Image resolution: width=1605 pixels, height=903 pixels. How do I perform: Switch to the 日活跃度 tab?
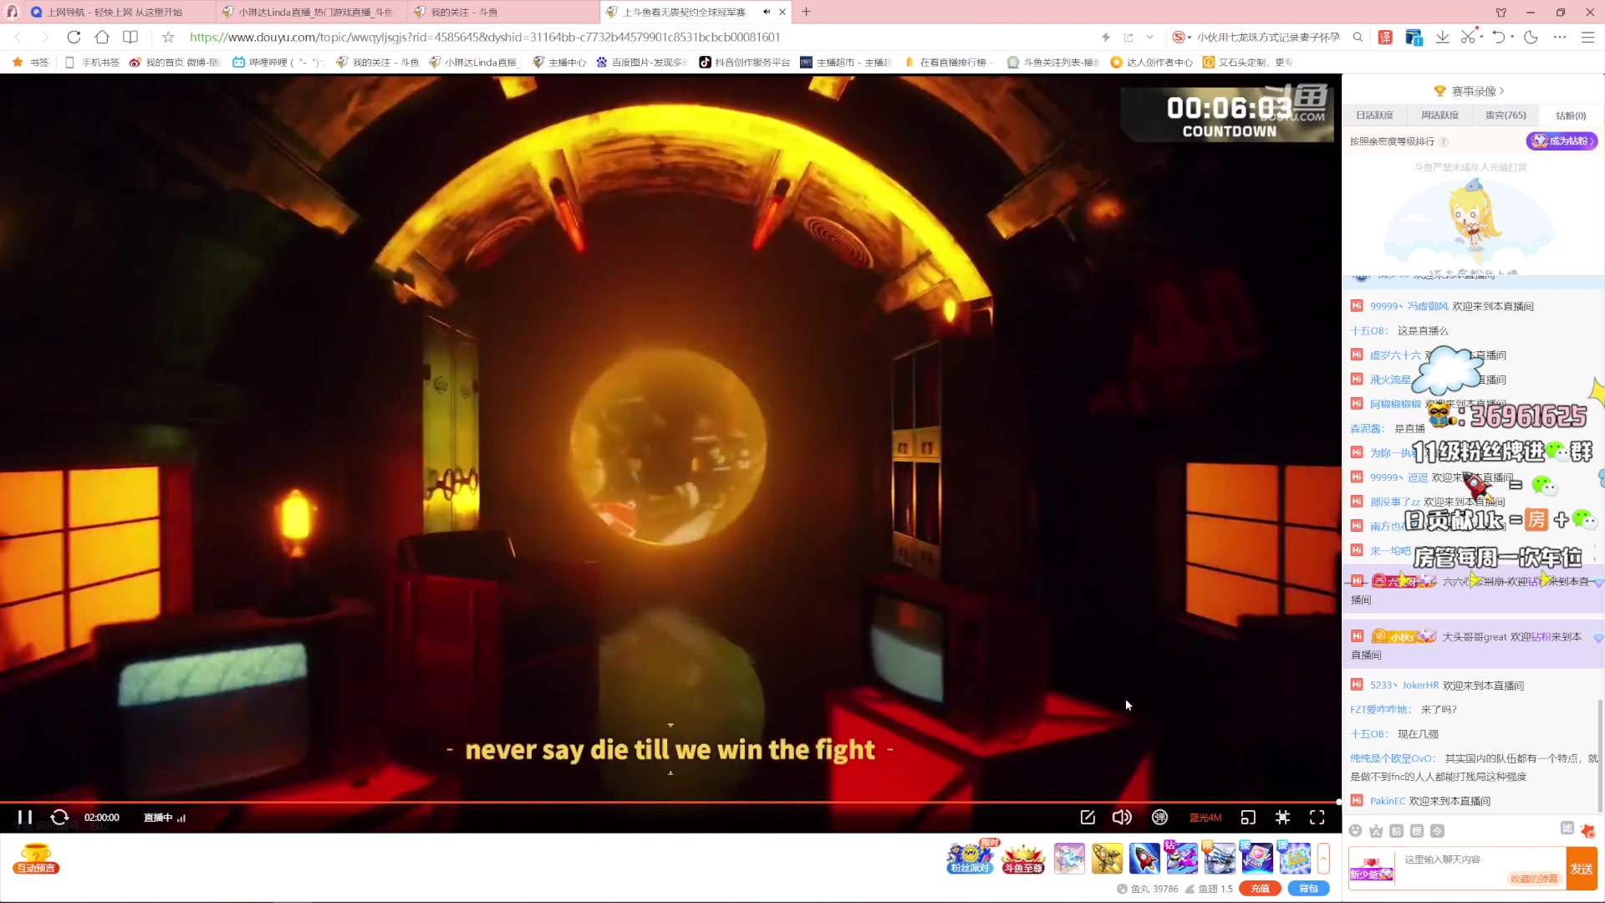tap(1374, 115)
